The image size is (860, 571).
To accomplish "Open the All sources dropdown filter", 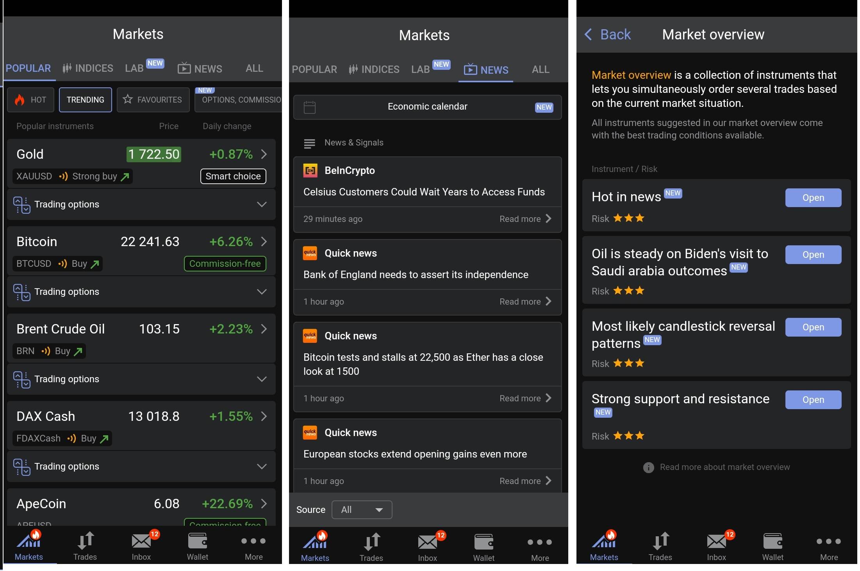I will click(x=362, y=509).
